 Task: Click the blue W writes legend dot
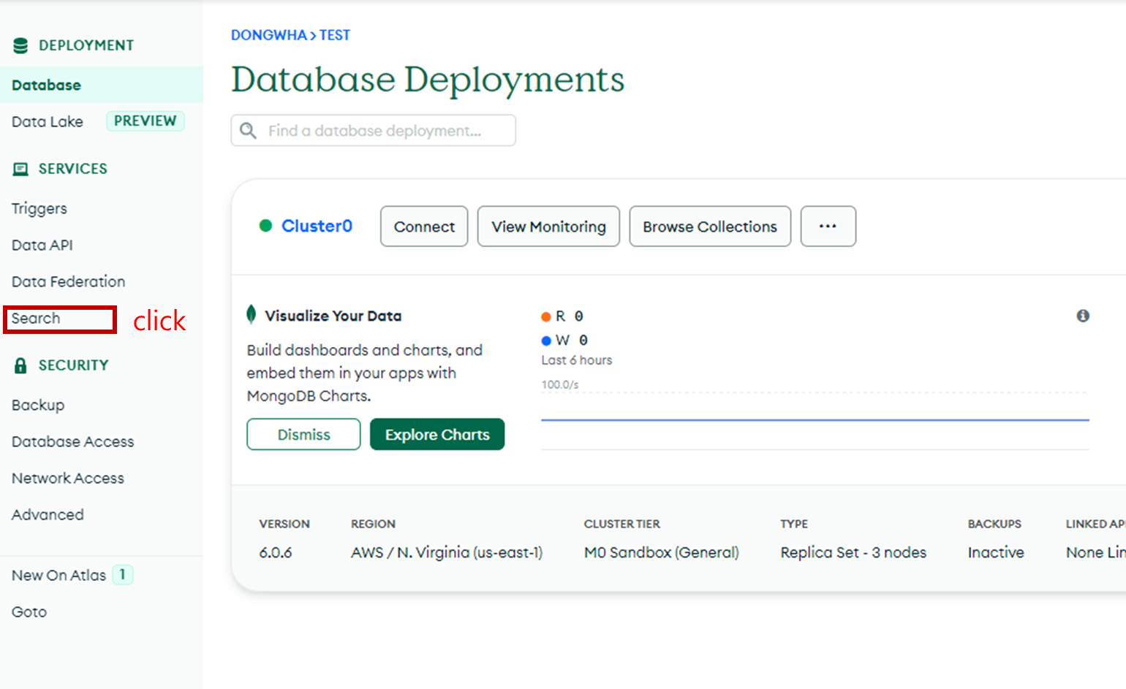click(x=545, y=340)
